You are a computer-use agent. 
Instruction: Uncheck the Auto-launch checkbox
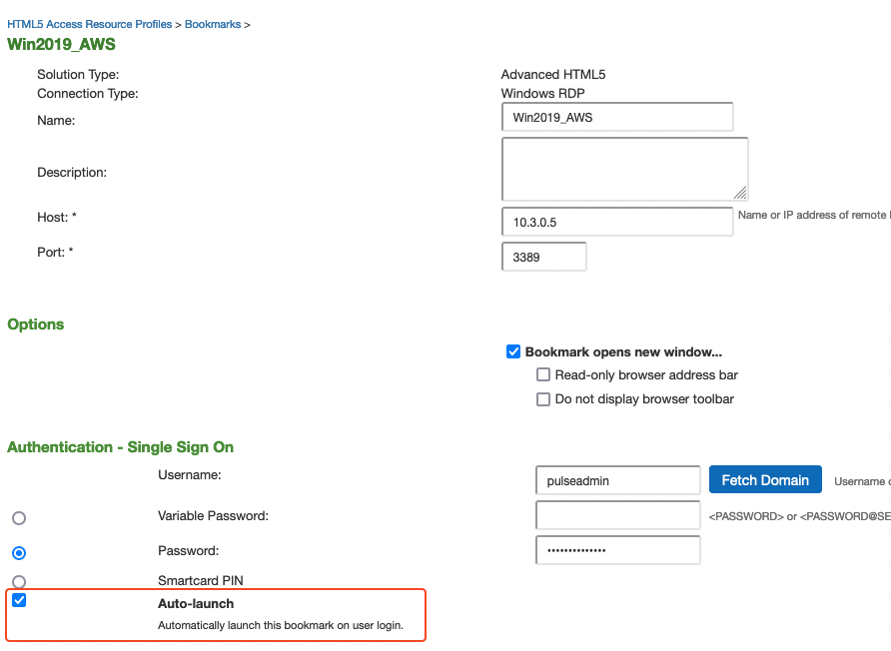tap(18, 600)
